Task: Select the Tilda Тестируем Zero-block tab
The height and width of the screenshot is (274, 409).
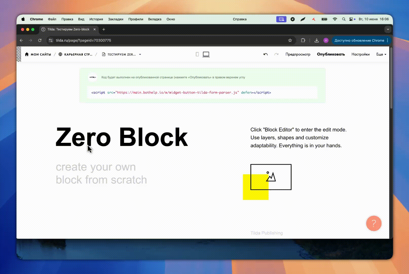Action: point(68,29)
